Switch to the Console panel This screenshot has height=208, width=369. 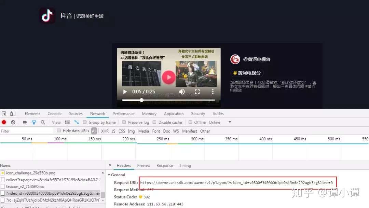(x=54, y=113)
